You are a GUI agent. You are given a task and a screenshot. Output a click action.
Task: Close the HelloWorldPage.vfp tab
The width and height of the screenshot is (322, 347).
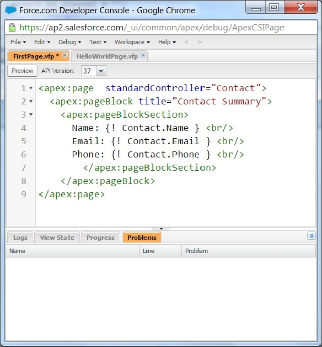point(143,55)
